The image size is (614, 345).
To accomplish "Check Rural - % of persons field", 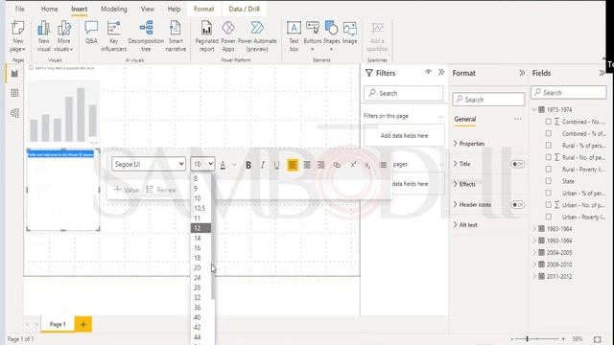I will (549, 145).
